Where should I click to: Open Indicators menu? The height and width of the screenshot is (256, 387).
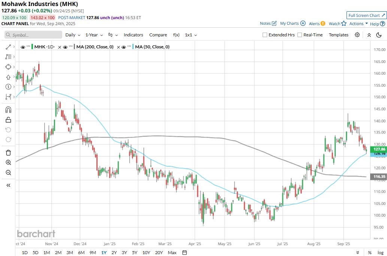[133, 35]
